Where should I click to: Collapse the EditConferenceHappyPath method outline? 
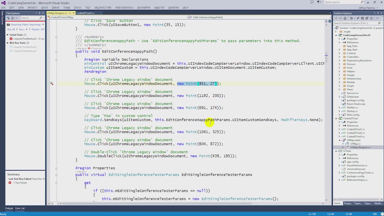pyautogui.click(x=56, y=51)
